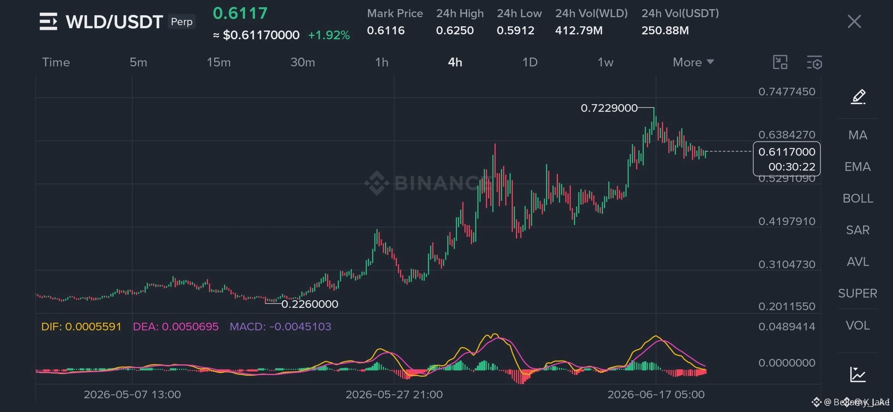Click the 0.2260000 low price label

(310, 304)
